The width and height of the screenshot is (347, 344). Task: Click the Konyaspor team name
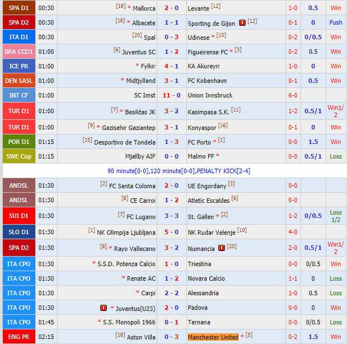tap(202, 128)
